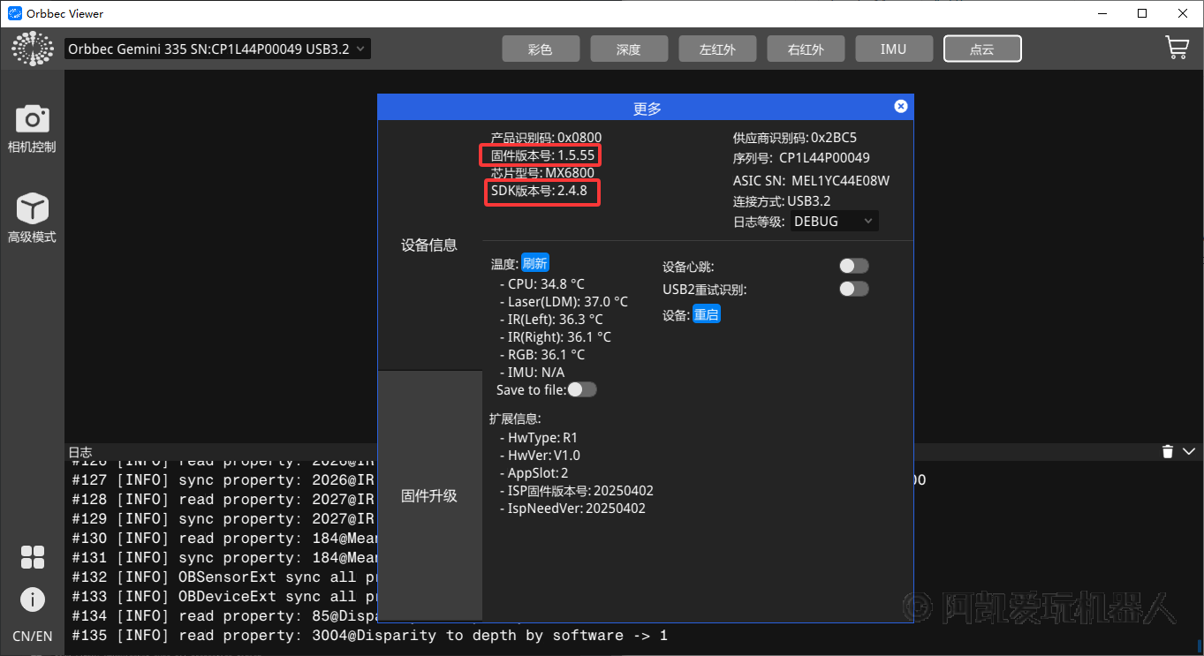
Task: Click CPU temperature 34.8 °C line
Action: pos(541,284)
